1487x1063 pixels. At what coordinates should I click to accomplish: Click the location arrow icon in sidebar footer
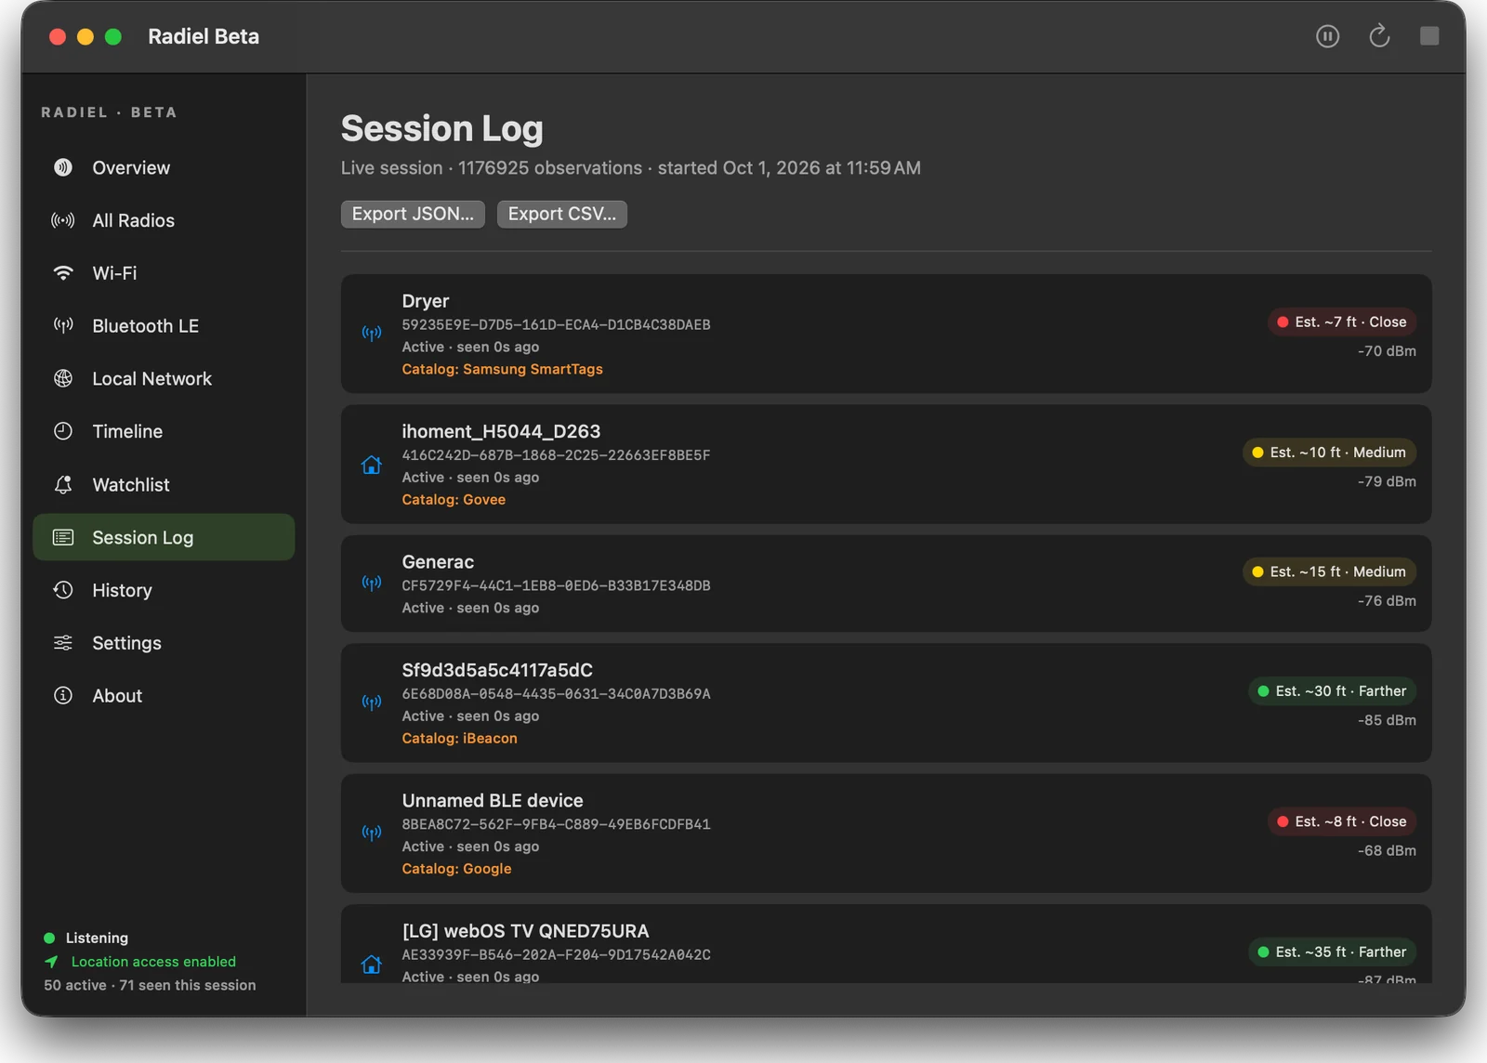[x=51, y=962]
